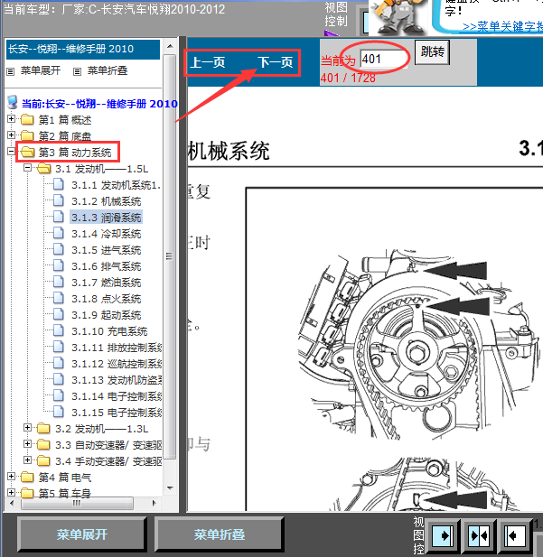Click page icon of 3.1.5 进气系统

tap(59, 249)
